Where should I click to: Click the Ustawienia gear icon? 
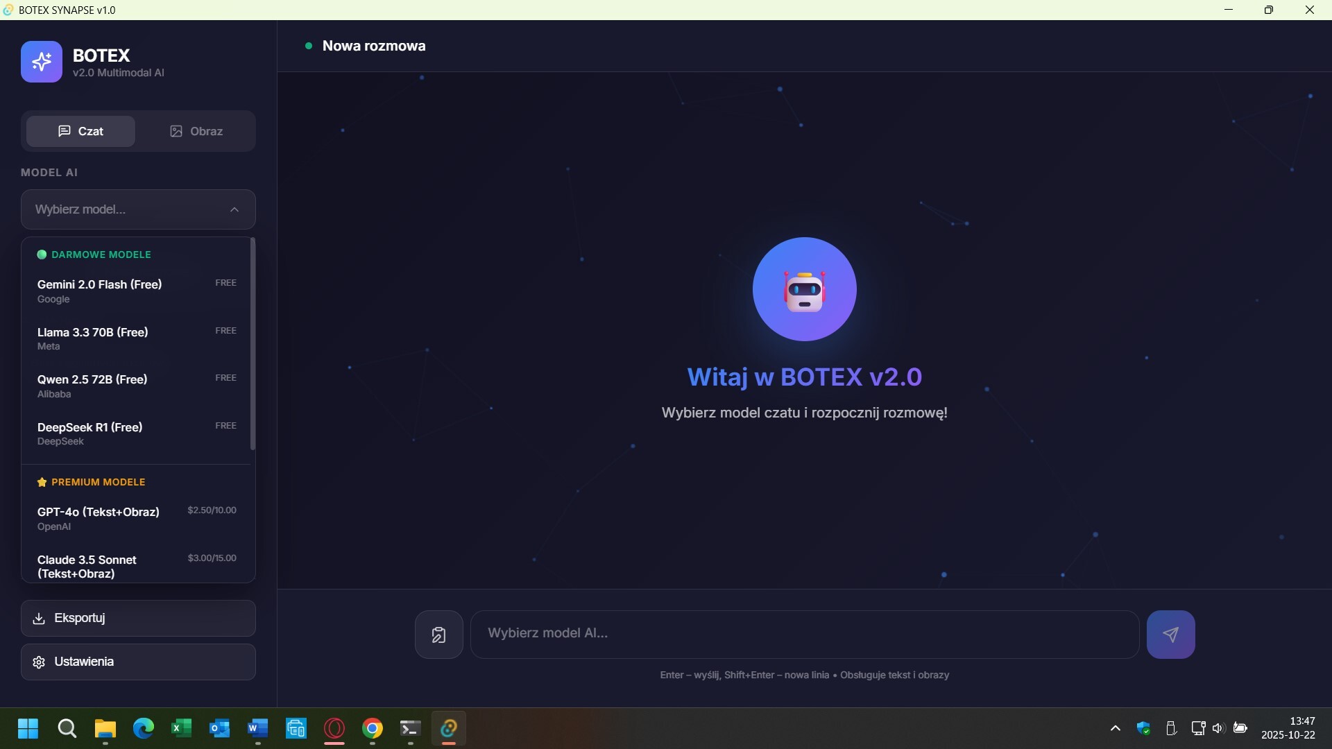coord(39,662)
